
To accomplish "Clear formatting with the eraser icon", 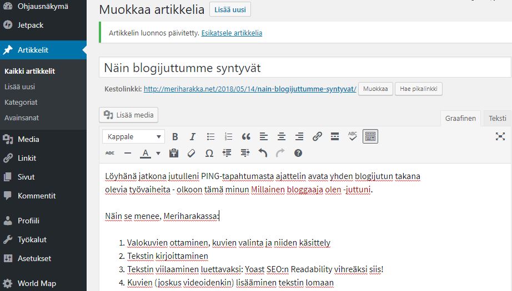I will tap(192, 153).
